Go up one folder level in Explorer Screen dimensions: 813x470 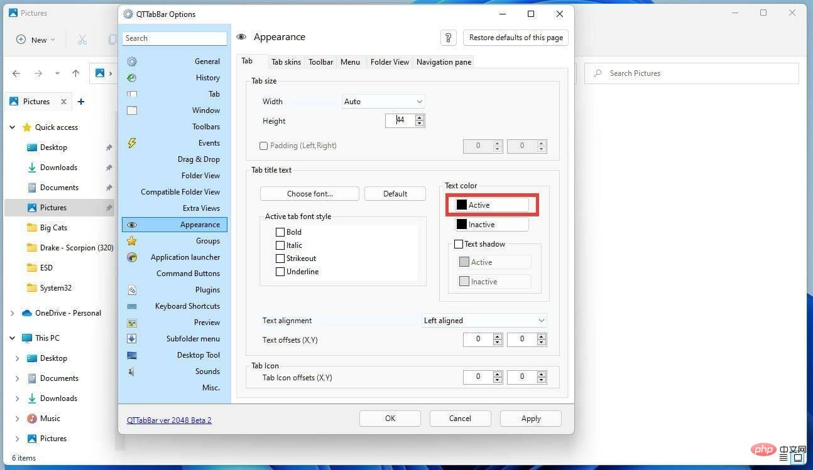point(75,73)
